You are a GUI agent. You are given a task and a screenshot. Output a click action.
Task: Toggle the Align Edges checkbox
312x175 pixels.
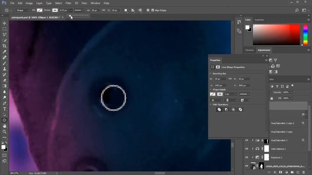click(x=153, y=10)
